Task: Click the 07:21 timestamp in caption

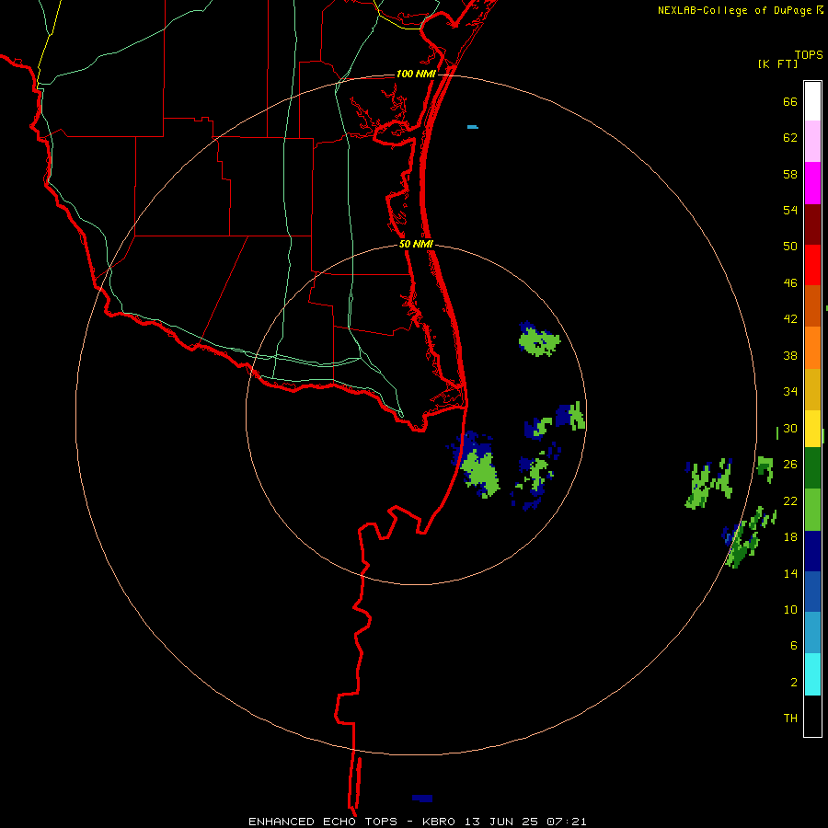Action: click(566, 822)
